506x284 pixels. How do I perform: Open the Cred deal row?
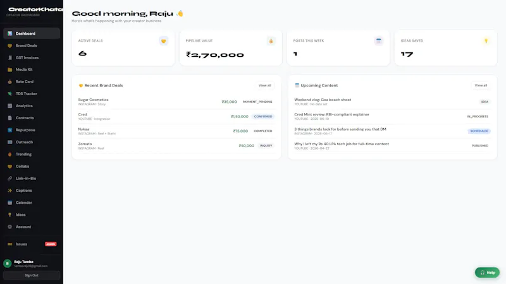click(x=176, y=117)
